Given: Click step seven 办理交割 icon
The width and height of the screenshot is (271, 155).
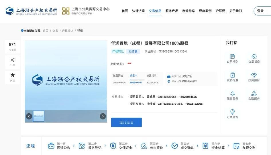Looking at the screenshot, I should (x=236, y=146).
